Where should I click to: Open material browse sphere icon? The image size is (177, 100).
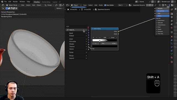point(130,5)
